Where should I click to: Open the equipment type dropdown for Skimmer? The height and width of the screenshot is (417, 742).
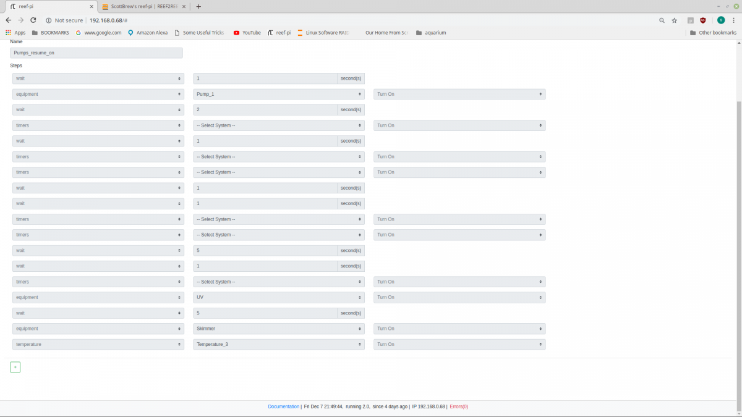pos(98,329)
